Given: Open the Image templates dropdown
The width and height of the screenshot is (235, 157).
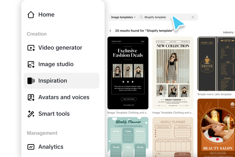Looking at the screenshot, I should [x=123, y=17].
